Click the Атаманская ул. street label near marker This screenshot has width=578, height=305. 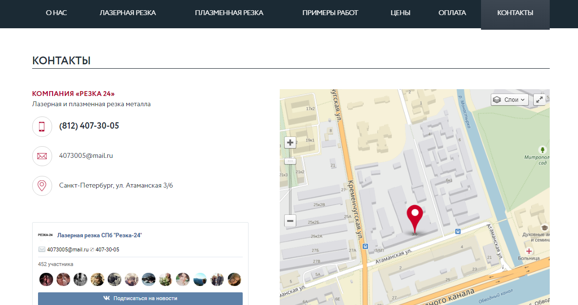393,256
